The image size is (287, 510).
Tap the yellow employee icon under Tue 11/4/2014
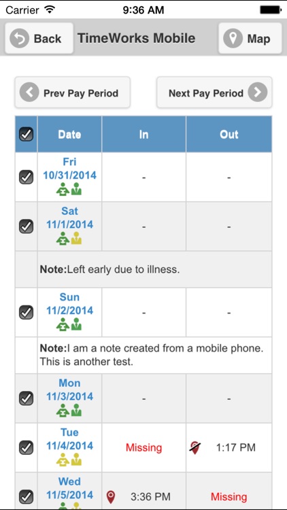[63, 460]
